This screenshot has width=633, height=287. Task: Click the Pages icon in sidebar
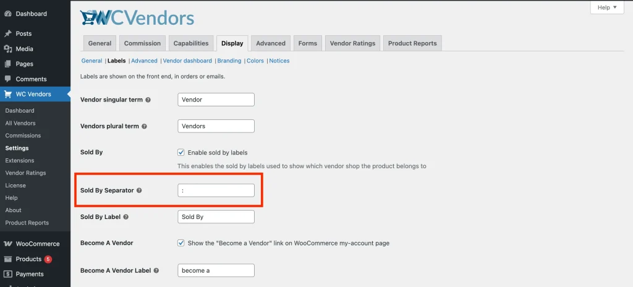7,64
